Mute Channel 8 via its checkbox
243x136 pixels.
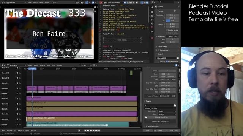click(x=17, y=88)
